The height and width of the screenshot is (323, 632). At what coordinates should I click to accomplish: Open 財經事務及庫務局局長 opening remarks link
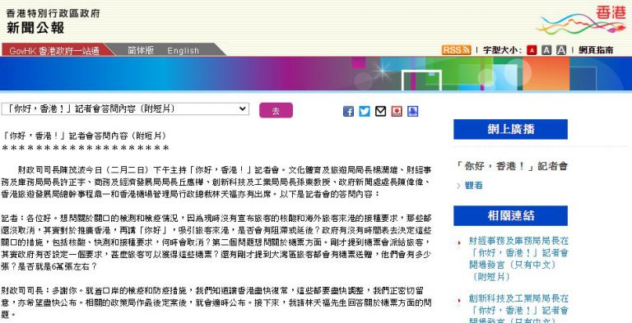tap(518, 259)
